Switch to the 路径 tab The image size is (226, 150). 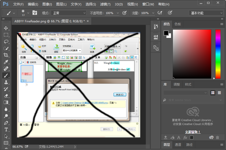(x=189, y=145)
